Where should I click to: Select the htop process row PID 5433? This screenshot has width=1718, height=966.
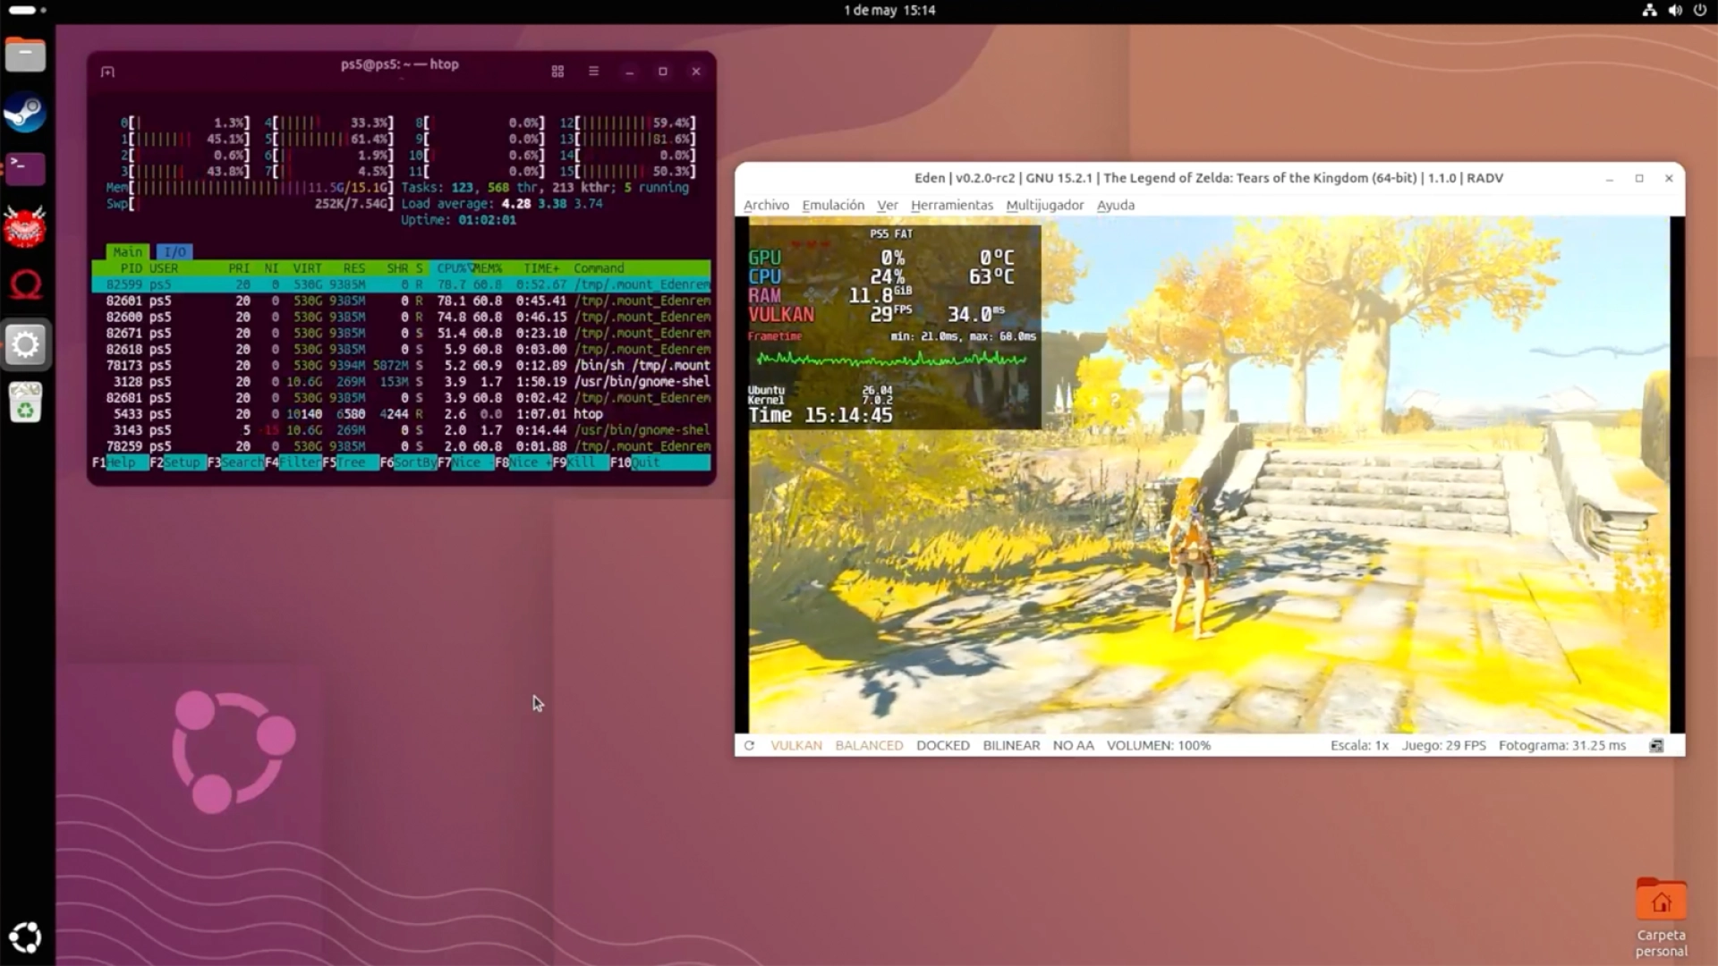[x=401, y=413]
